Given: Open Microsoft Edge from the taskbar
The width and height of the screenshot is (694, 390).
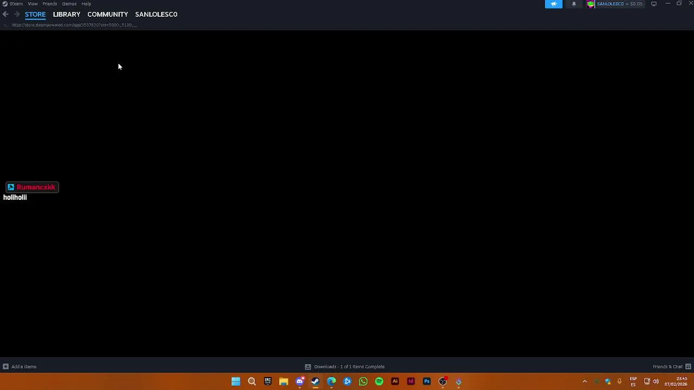Looking at the screenshot, I should [x=331, y=382].
